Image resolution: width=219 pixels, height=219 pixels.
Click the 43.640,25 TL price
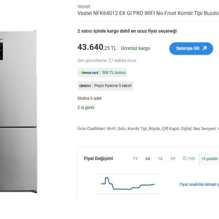[x=97, y=48]
